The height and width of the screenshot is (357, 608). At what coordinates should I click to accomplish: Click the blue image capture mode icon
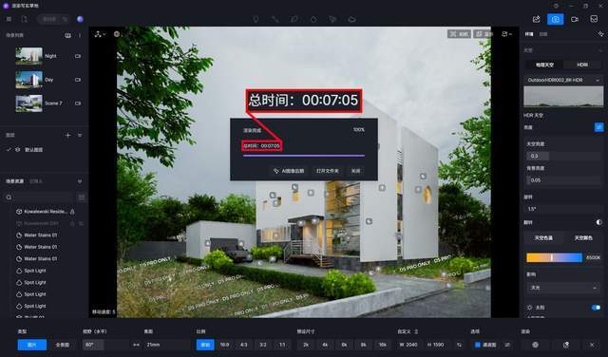click(556, 19)
